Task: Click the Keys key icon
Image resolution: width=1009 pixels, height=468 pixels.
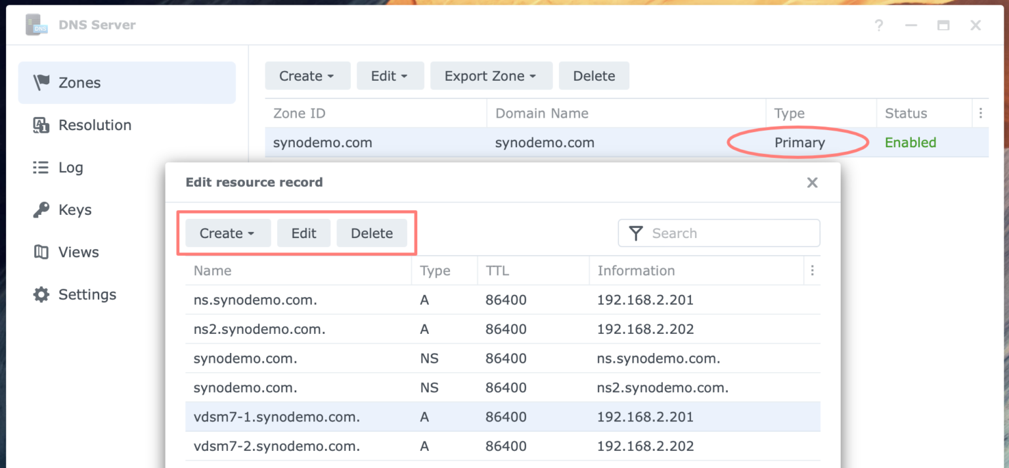Action: coord(41,210)
